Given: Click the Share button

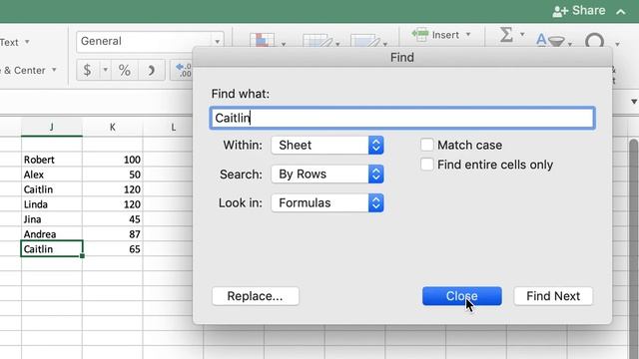Looking at the screenshot, I should coord(579,11).
